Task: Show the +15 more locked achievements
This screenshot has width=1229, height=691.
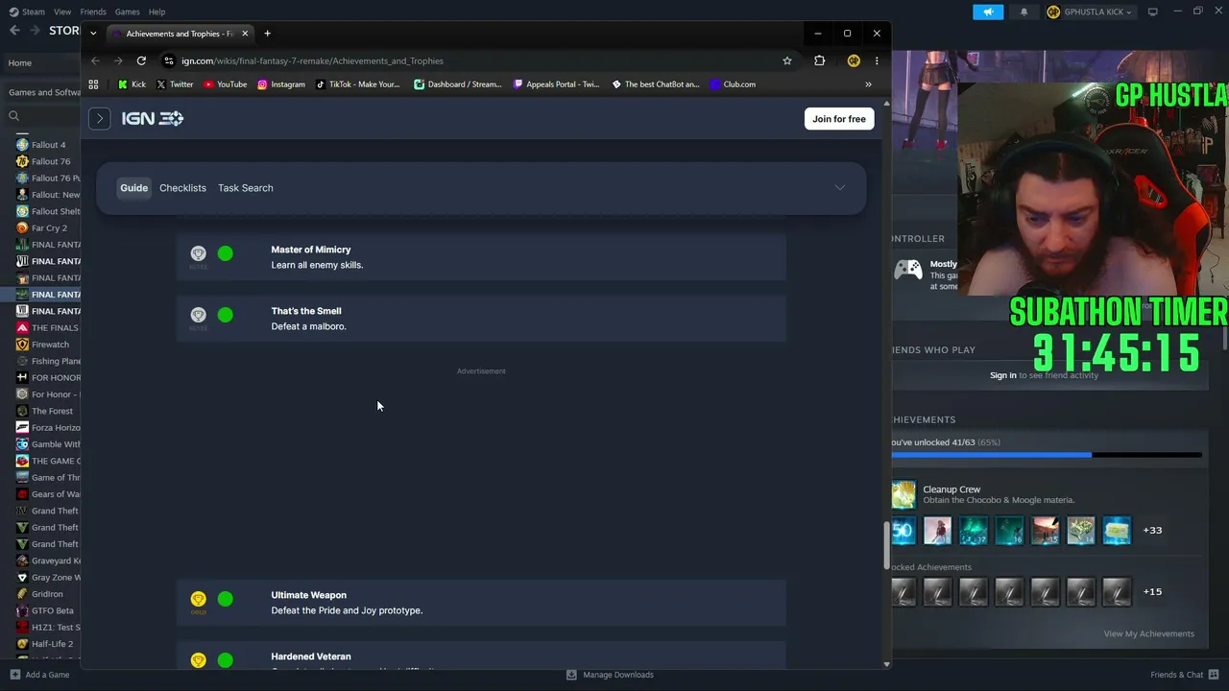Action: 1152,591
